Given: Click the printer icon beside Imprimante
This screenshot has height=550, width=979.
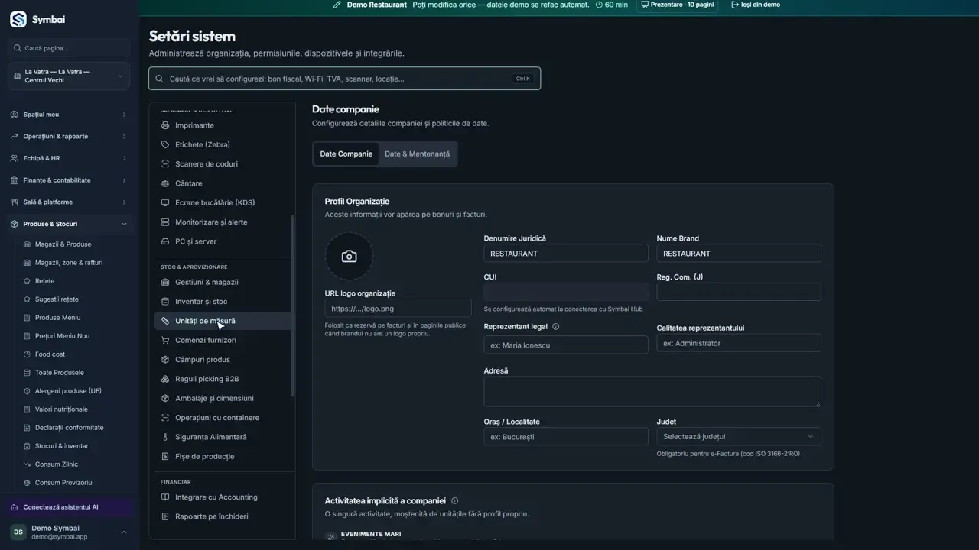Looking at the screenshot, I should coord(165,125).
